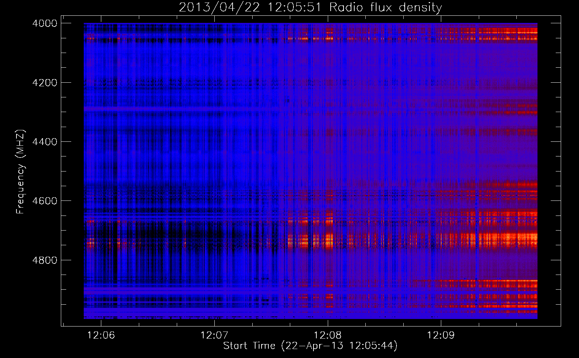This screenshot has width=579, height=358.
Task: Select the 4800 frequency axis label
Action: pos(45,260)
